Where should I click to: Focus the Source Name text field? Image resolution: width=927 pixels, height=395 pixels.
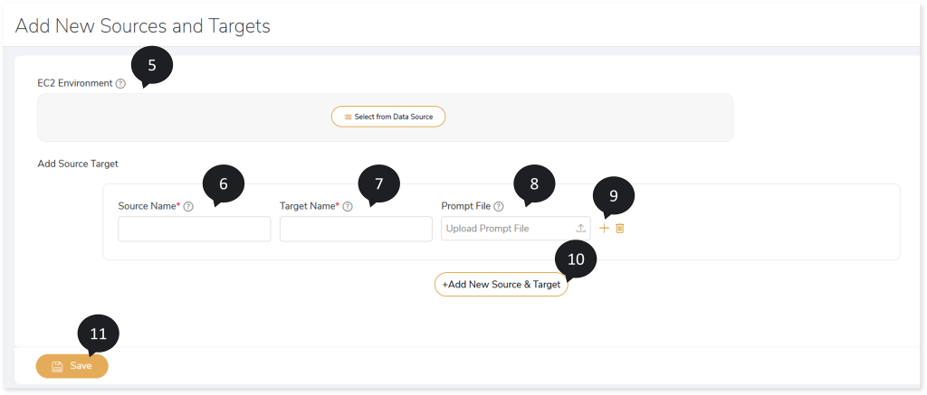click(195, 229)
